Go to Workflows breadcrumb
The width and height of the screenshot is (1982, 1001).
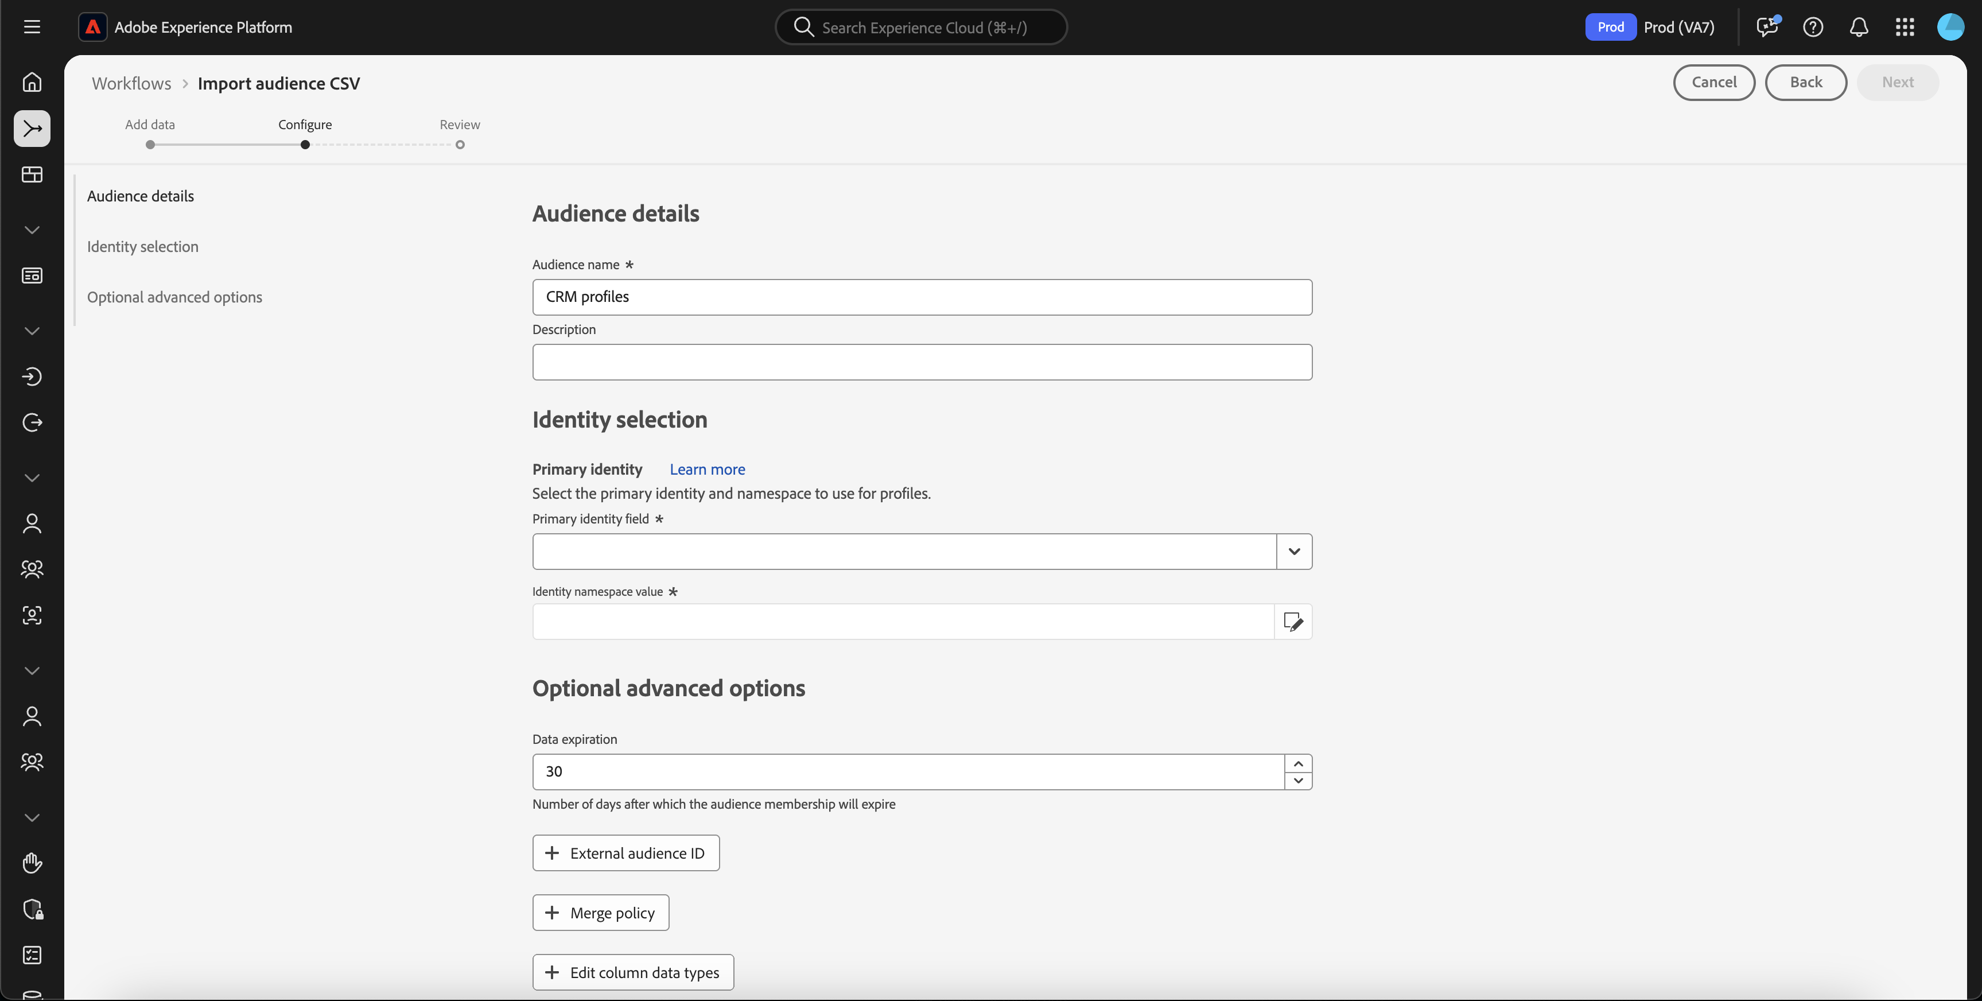tap(131, 83)
